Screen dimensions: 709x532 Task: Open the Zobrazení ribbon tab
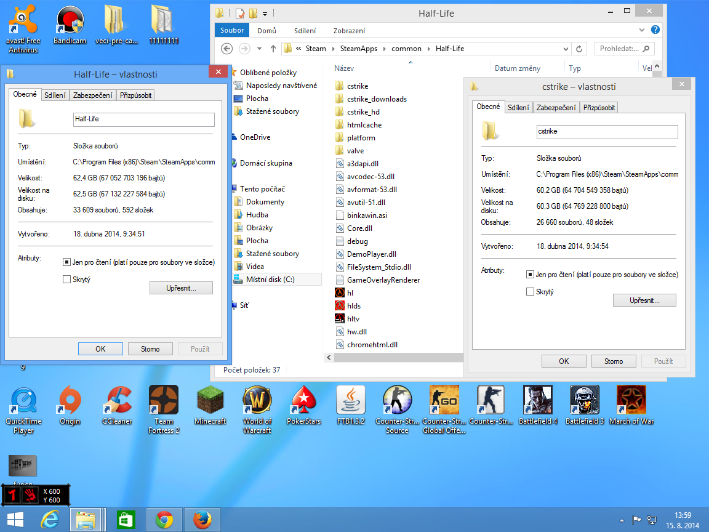tap(349, 30)
